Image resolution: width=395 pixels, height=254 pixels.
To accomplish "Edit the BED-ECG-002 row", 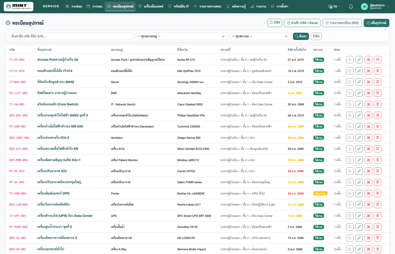I will (359, 149).
